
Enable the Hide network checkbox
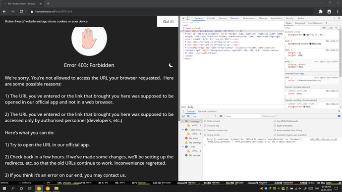pyautogui.click(x=205, y=121)
